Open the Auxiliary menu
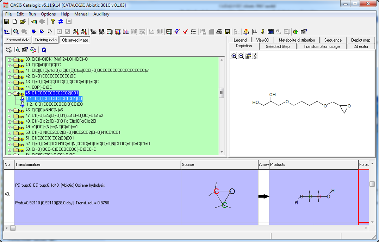The height and width of the screenshot is (242, 379). (x=101, y=14)
